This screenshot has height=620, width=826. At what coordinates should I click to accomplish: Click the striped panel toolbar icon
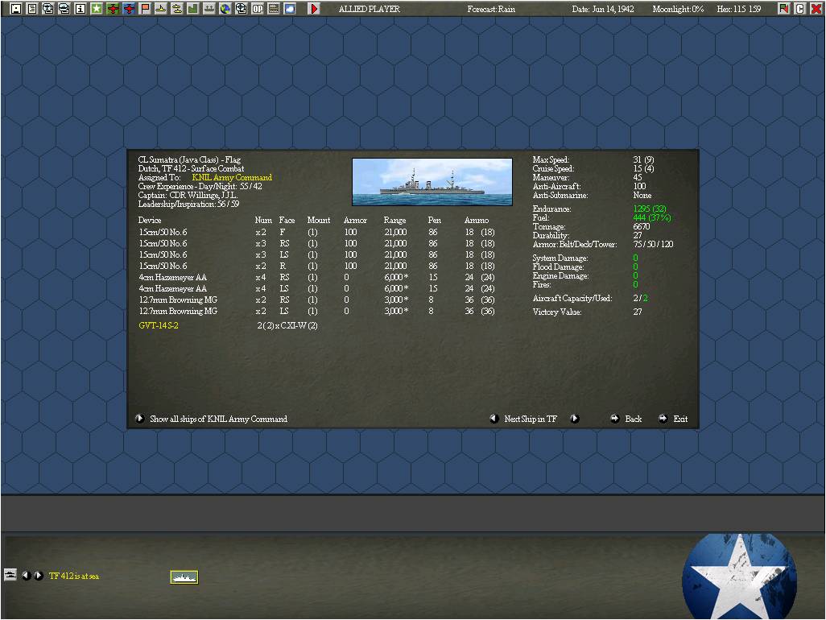click(274, 8)
